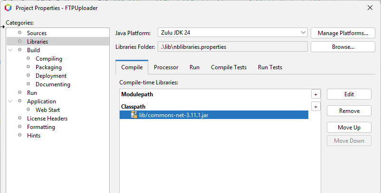Close the Project Properties dialog
This screenshot has width=381, height=193.
coord(370,8)
